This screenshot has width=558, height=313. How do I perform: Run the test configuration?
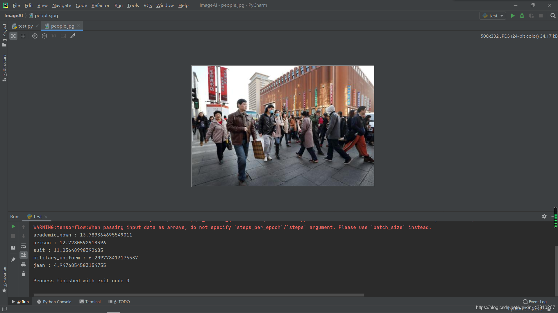tap(513, 16)
